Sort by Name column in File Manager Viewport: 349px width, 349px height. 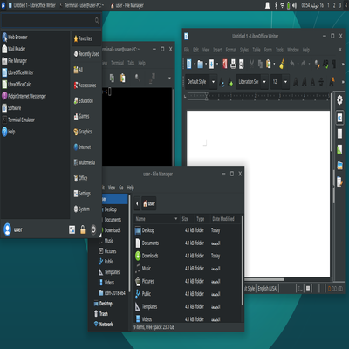tap(156, 219)
